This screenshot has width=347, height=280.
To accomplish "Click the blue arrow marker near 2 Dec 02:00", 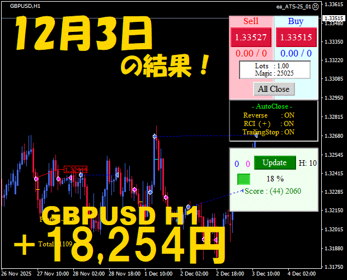I will click(188, 207).
